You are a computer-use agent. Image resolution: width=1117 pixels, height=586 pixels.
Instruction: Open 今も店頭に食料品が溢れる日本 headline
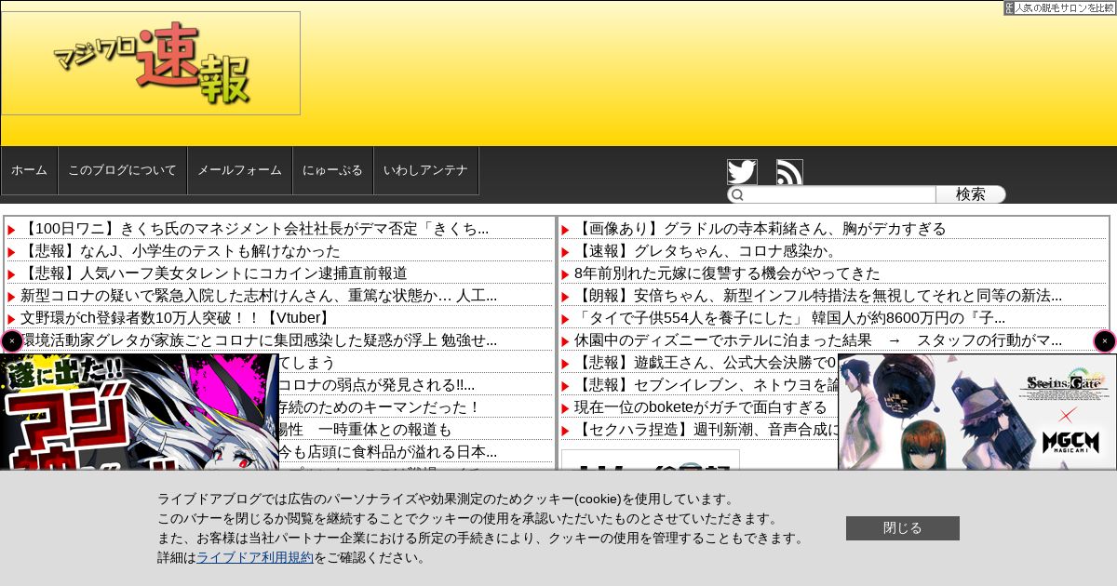[387, 452]
